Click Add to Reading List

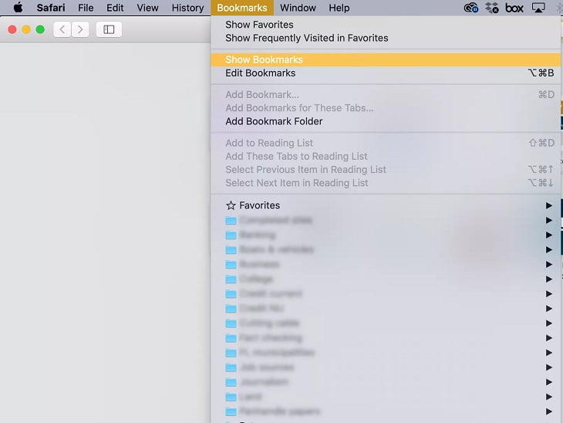[x=386, y=143]
